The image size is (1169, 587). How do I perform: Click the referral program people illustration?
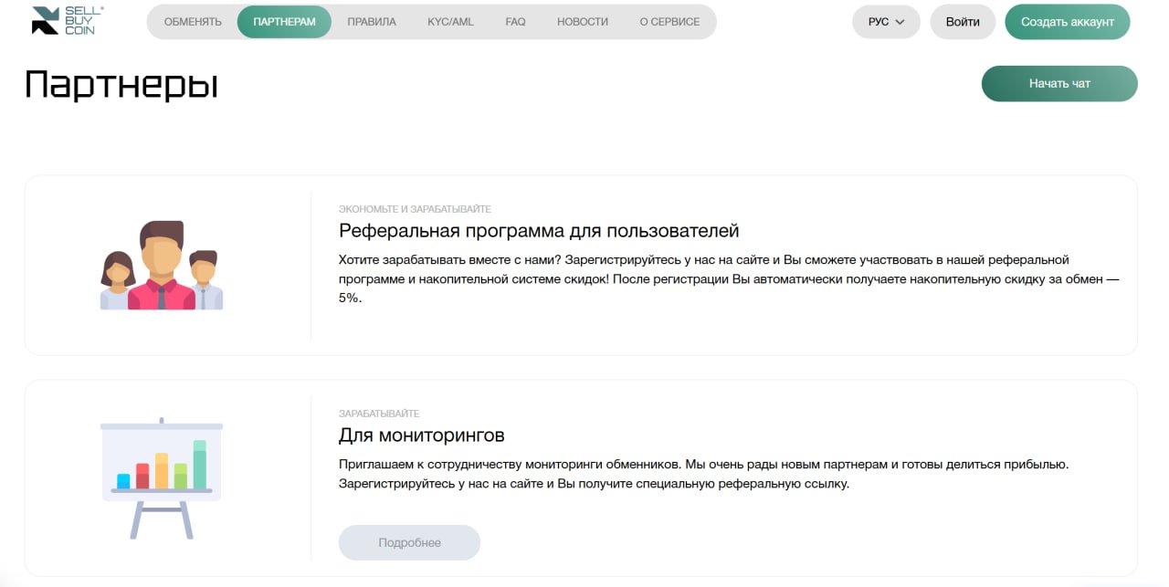[162, 265]
